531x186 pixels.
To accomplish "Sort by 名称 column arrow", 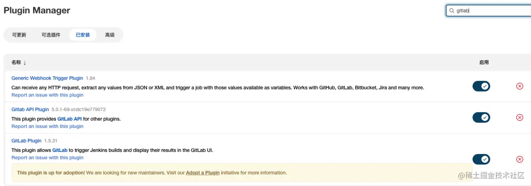I will (24, 63).
